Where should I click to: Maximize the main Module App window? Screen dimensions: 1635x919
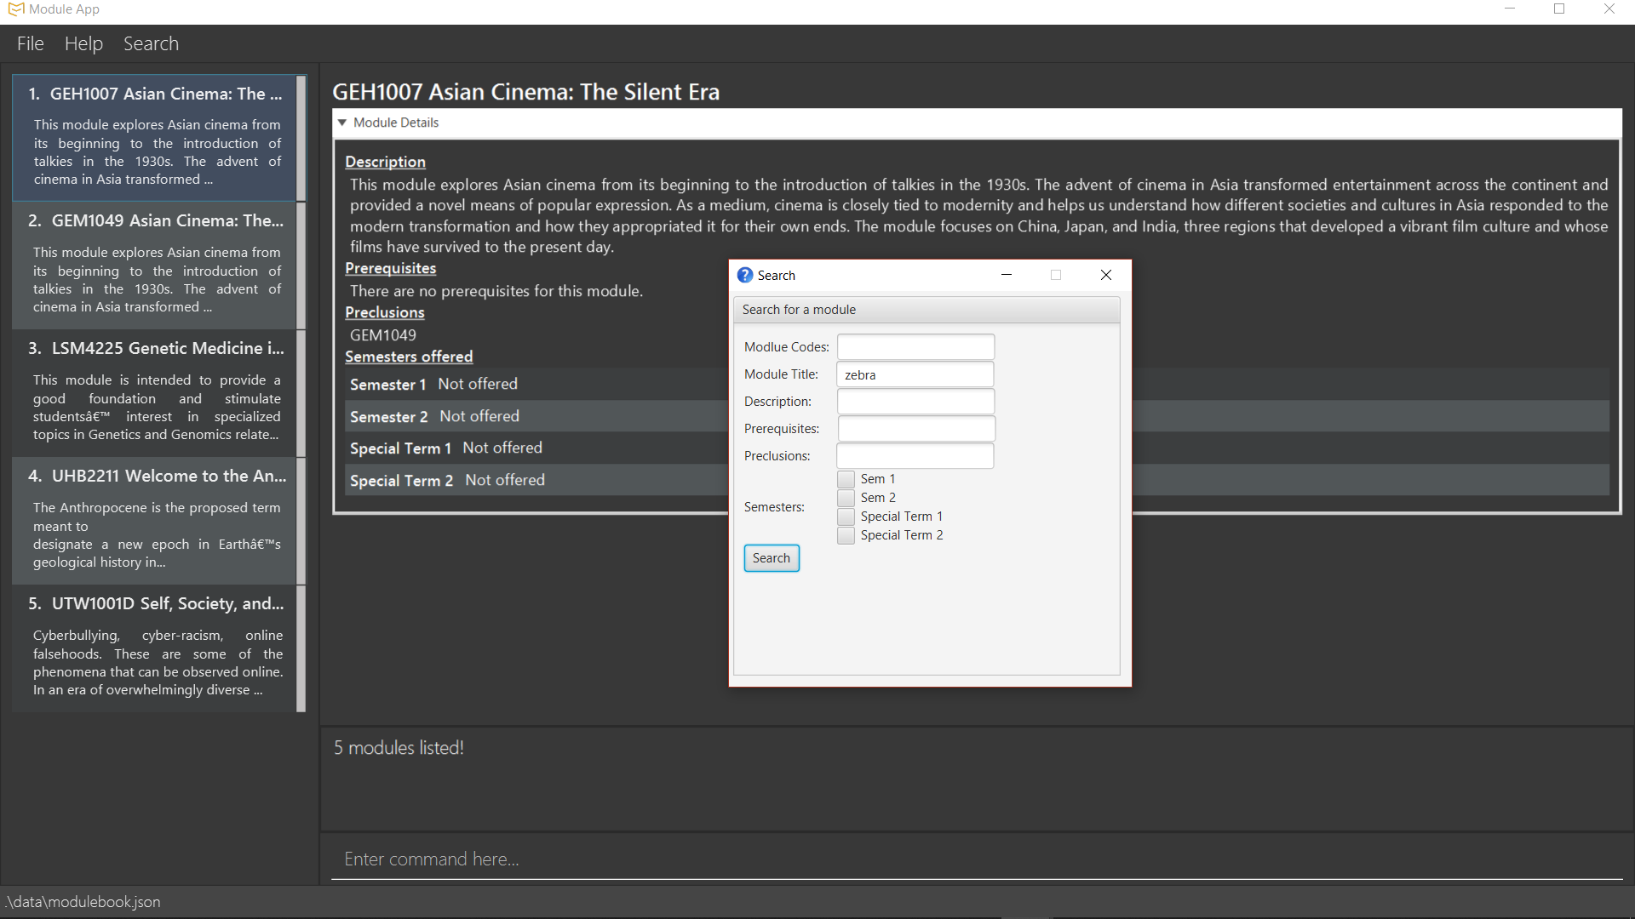click(1559, 9)
